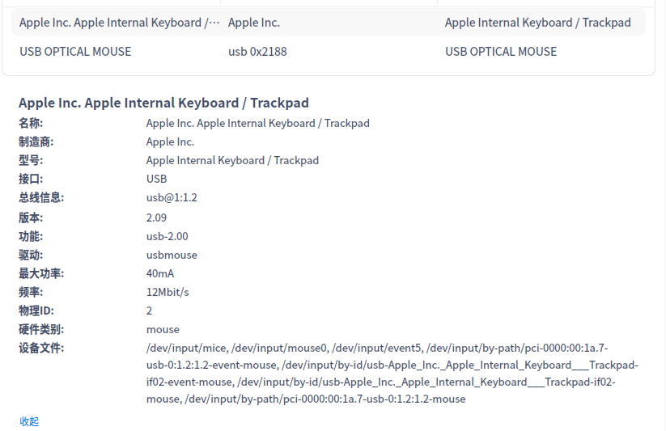Click the 名称 value in the details
Image resolution: width=666 pixels, height=431 pixels.
point(257,124)
